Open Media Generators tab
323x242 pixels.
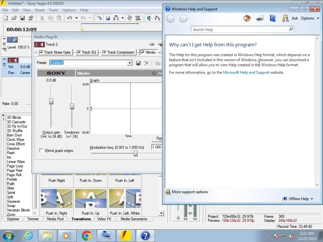tap(134, 219)
